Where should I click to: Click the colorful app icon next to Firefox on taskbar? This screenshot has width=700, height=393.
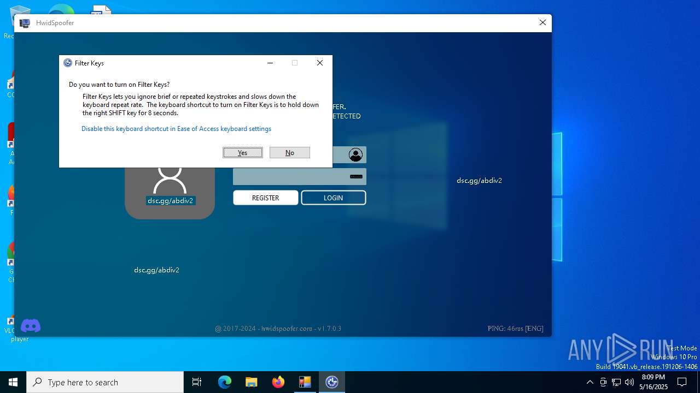305,382
